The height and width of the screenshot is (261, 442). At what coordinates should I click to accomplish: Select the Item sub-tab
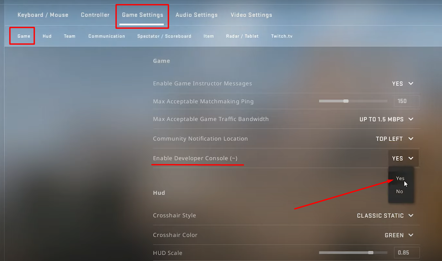click(208, 36)
